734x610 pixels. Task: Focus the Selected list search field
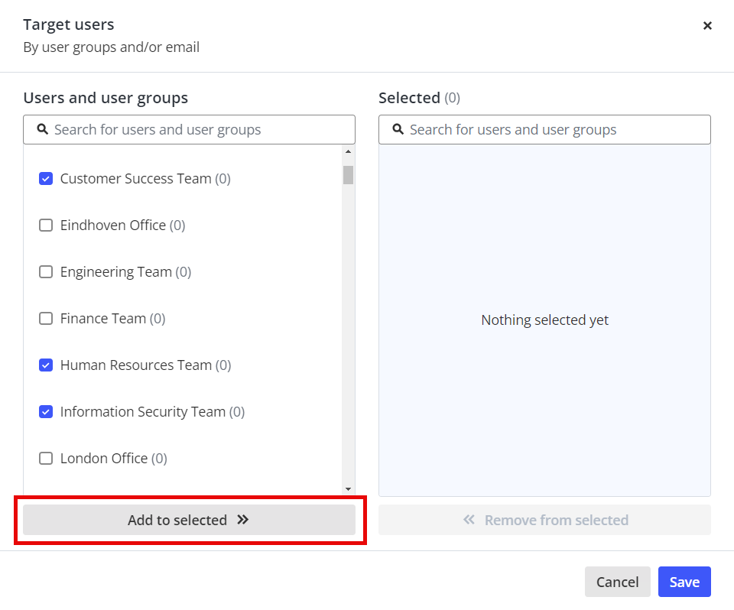(x=554, y=129)
